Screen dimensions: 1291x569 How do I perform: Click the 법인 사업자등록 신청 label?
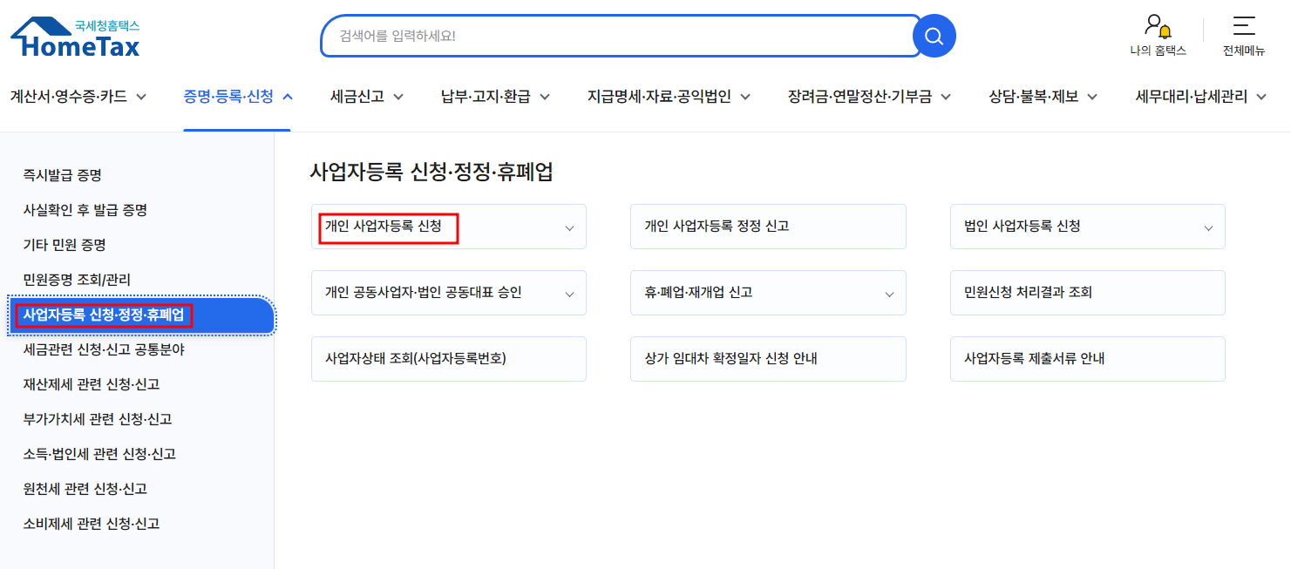(1023, 227)
